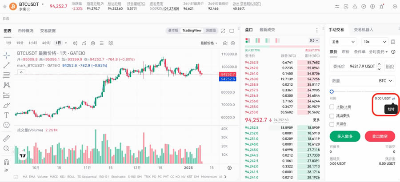The width and height of the screenshot is (400, 182).
Task: Click the position size slider handle
Action: pos(332,91)
